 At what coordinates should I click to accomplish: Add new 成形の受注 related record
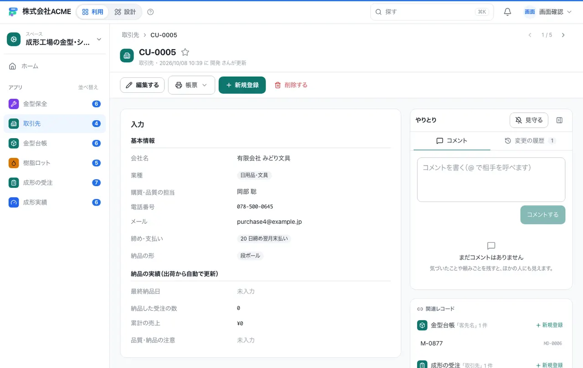(549, 365)
